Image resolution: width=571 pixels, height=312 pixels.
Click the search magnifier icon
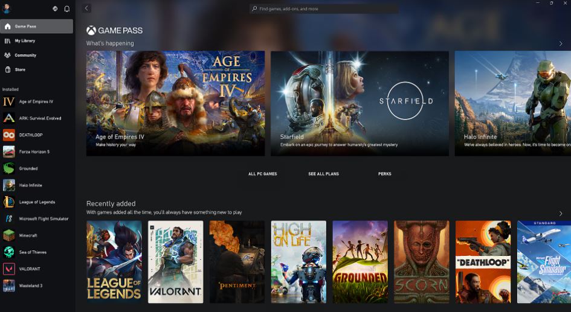254,8
